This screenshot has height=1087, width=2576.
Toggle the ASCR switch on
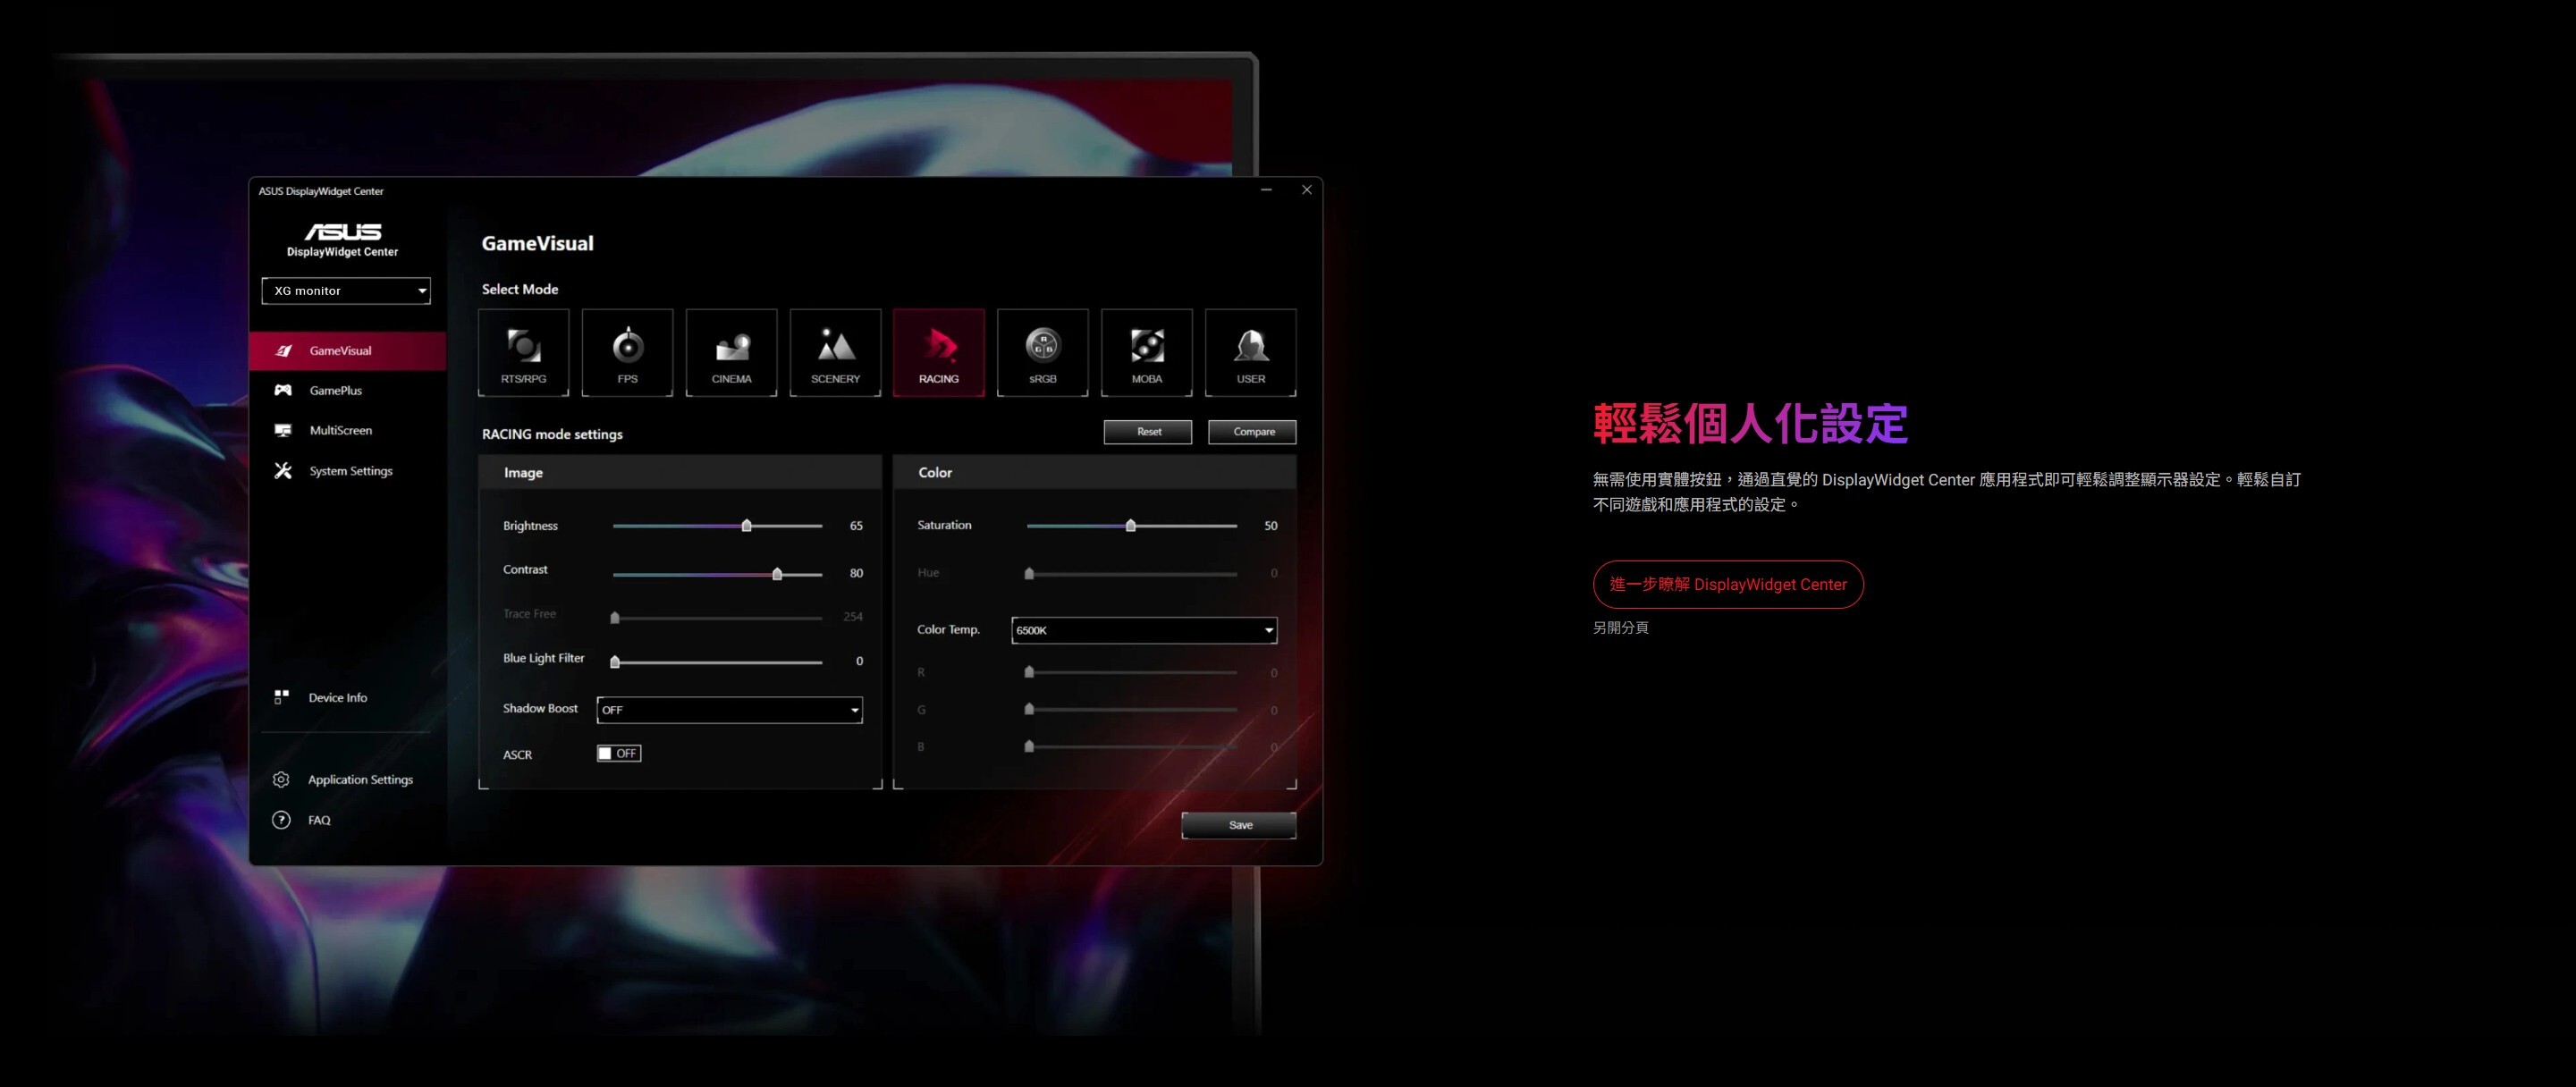click(618, 753)
